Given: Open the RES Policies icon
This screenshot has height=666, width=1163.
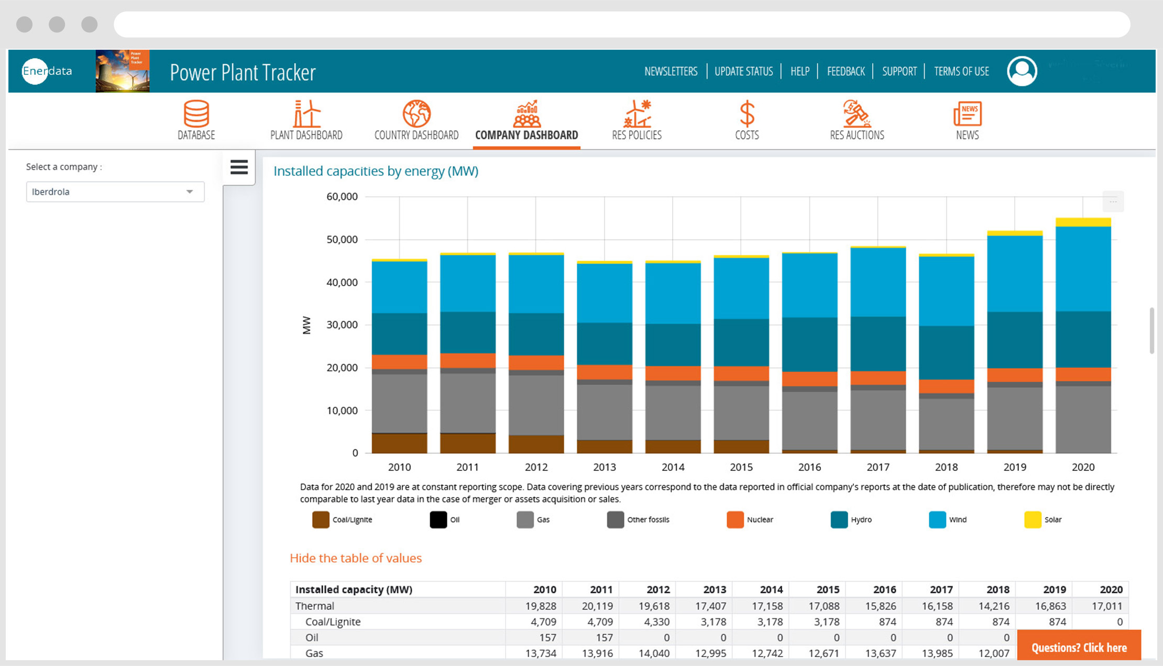Looking at the screenshot, I should tap(637, 114).
